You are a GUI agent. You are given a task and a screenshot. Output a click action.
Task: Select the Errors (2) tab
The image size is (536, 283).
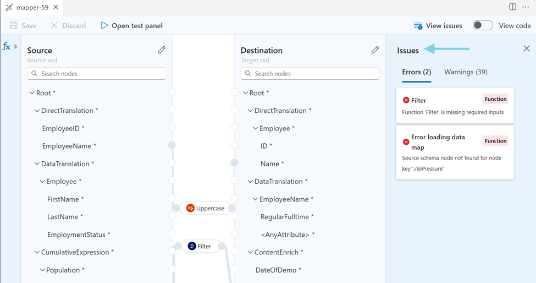pos(416,72)
